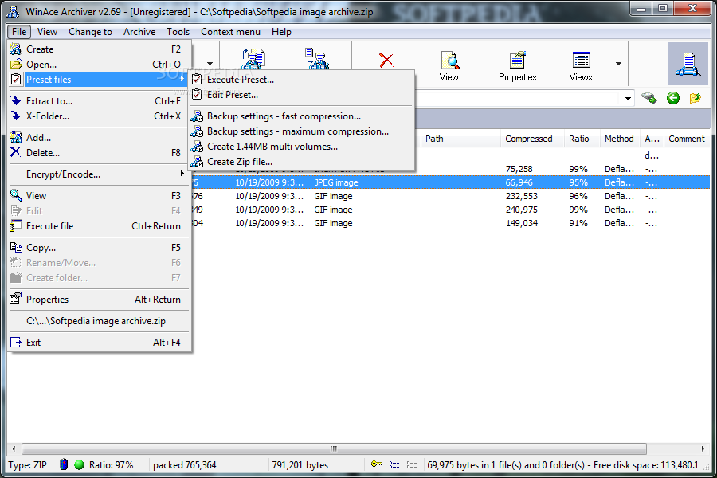Click the Add files icon in menu
The width and height of the screenshot is (717, 478).
point(16,137)
